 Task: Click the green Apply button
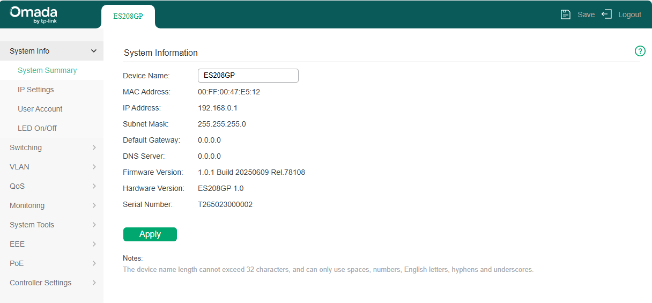[x=150, y=234]
